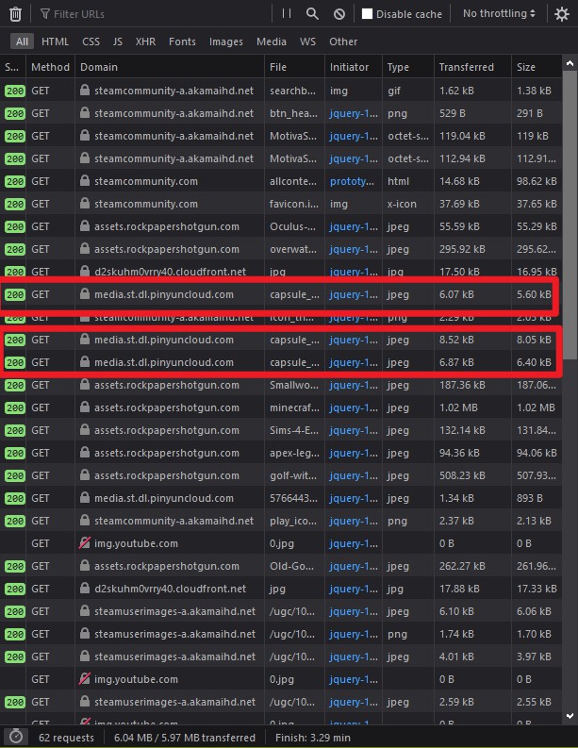Toggle the Images request filter
Viewport: 578px width, 748px height.
(225, 42)
